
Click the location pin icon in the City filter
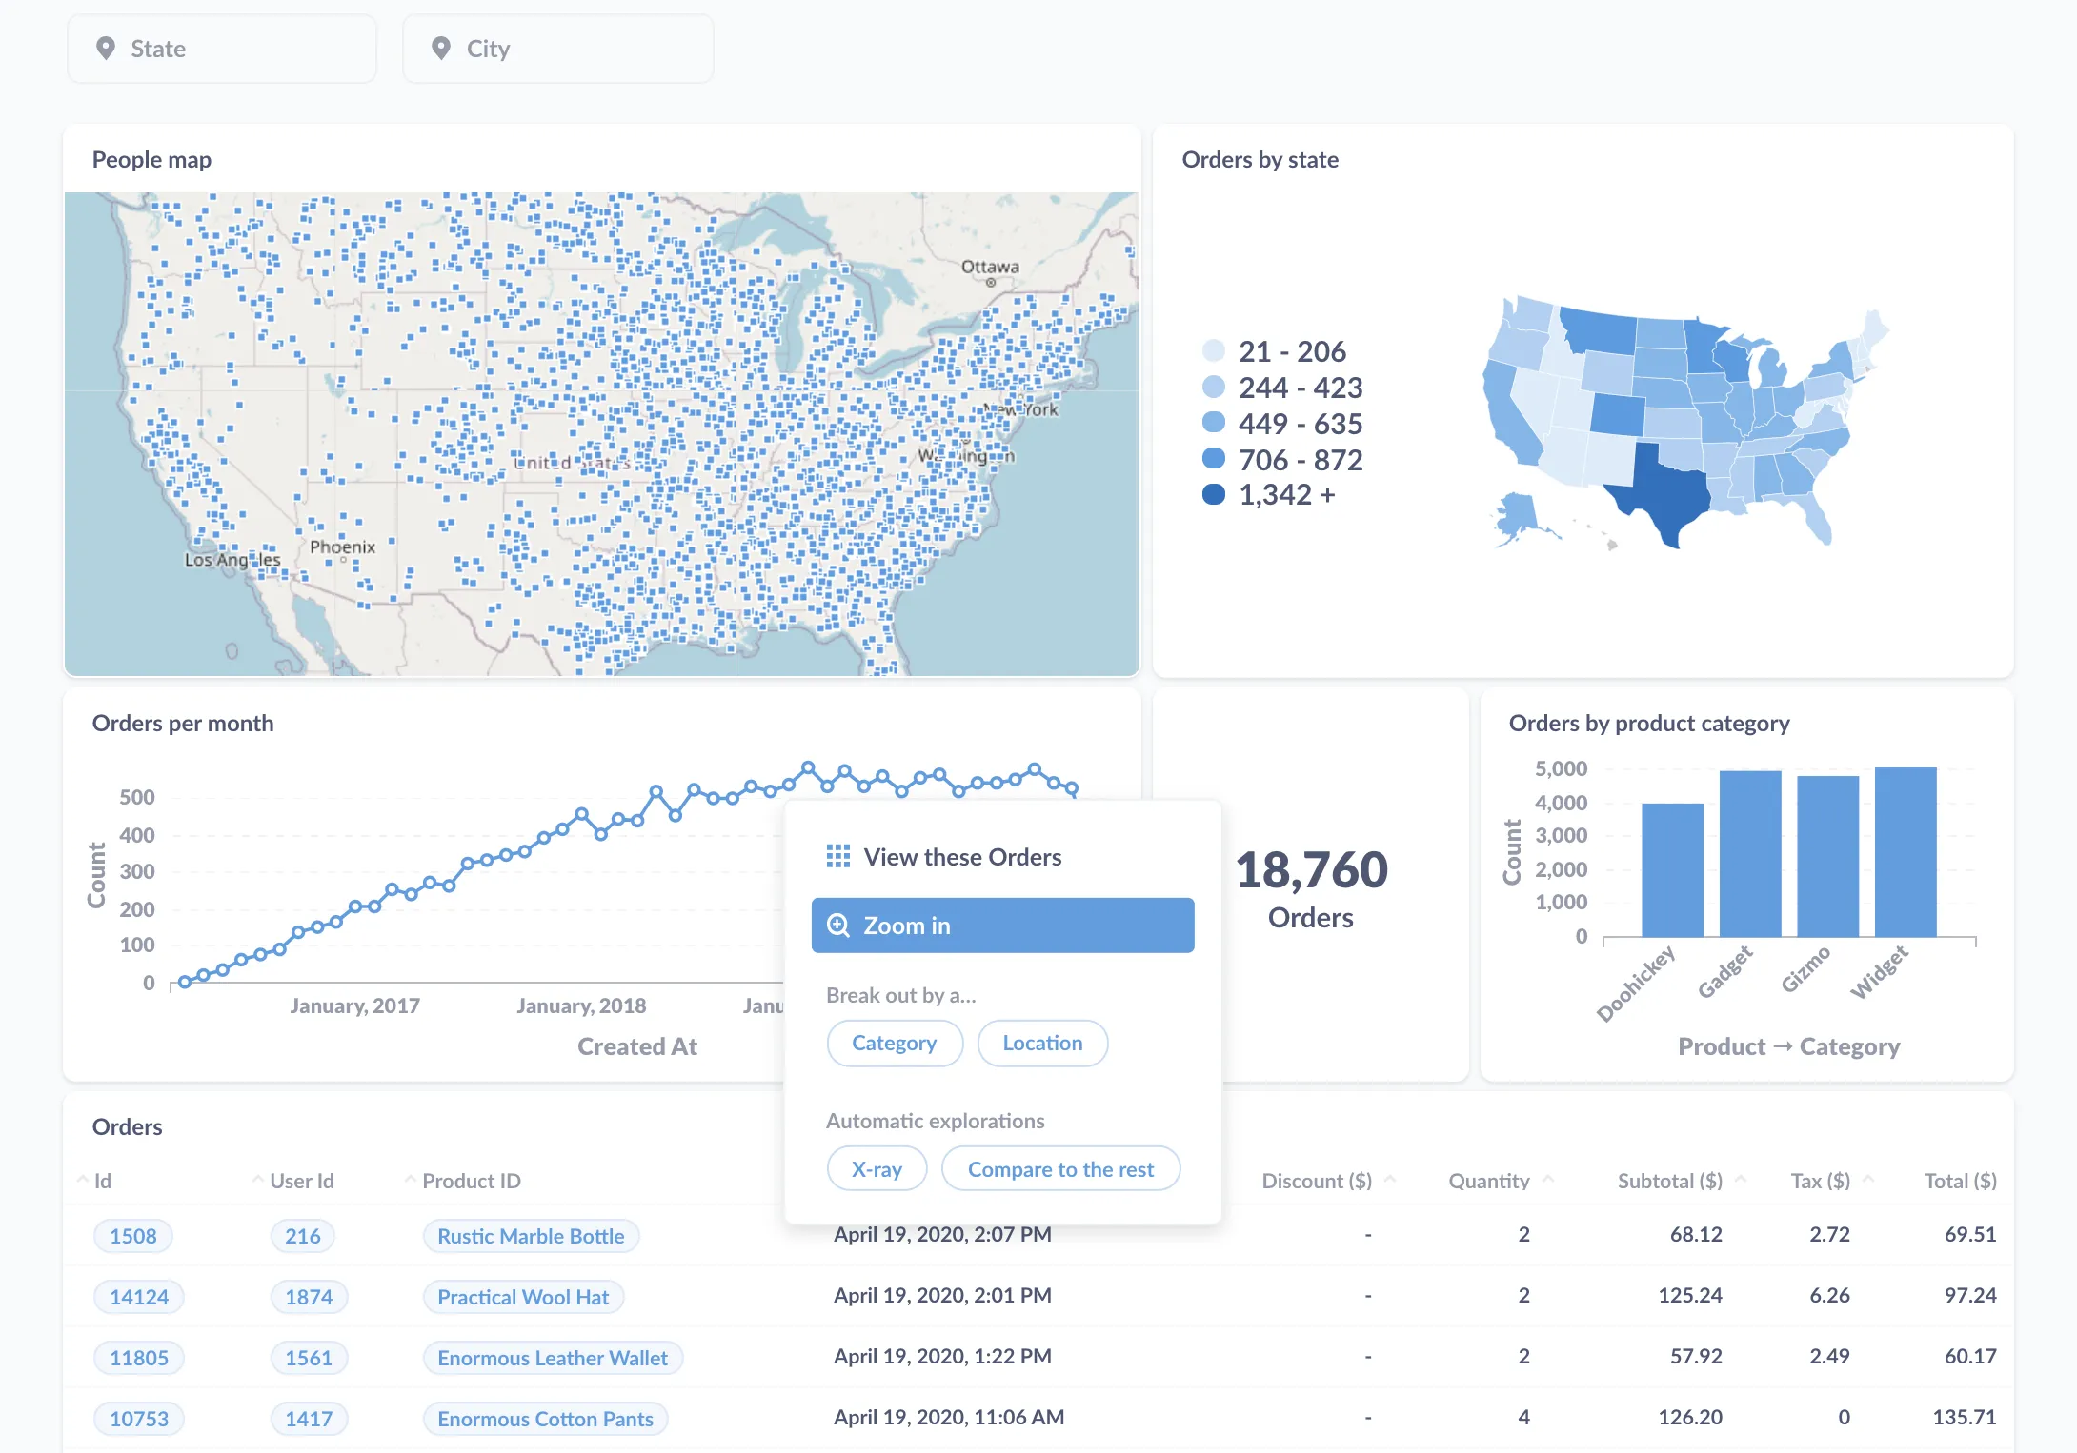pyautogui.click(x=440, y=49)
